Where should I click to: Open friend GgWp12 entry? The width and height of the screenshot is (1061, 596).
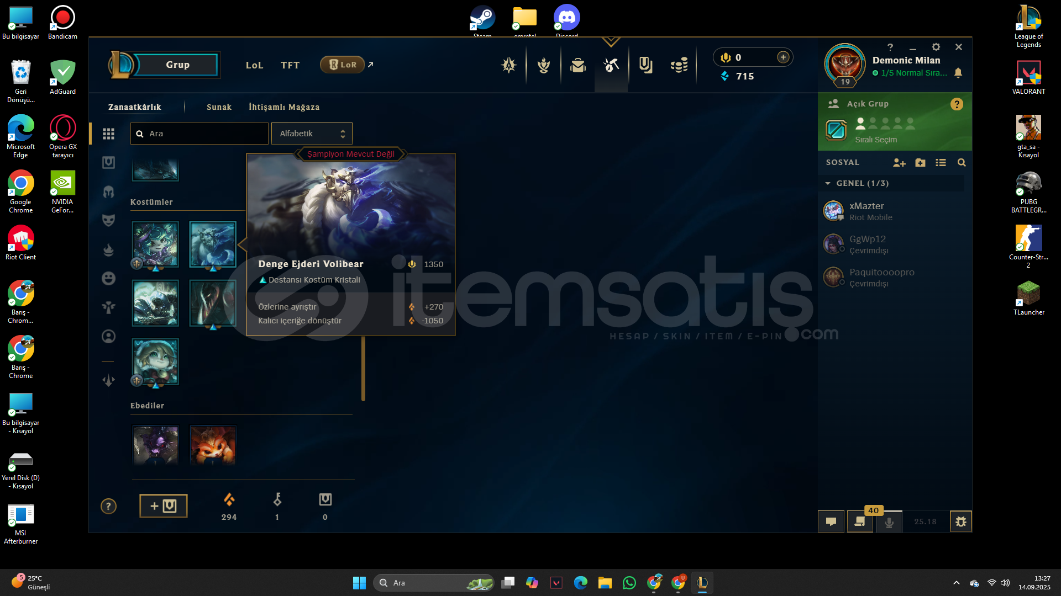click(x=892, y=244)
